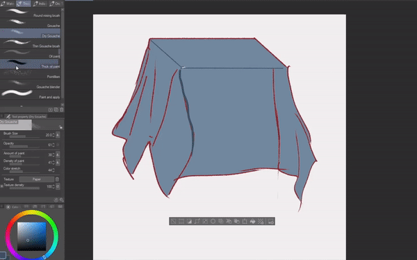
Task: Click the Fill bucket icon in the launcher
Action: pos(253,221)
